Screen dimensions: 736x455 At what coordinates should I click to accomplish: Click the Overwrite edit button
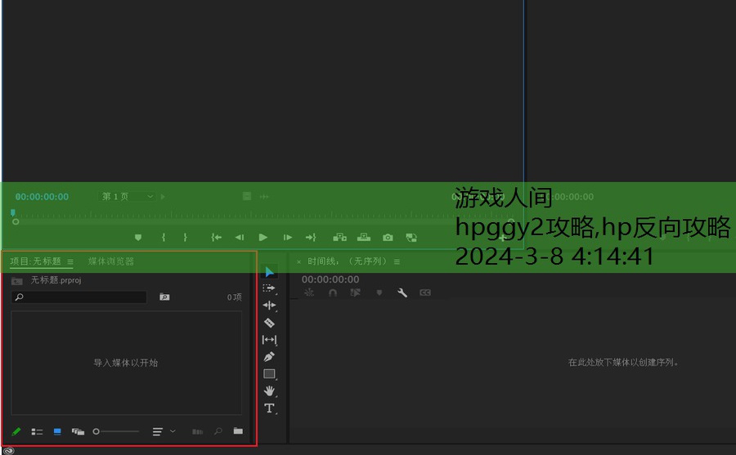(x=364, y=238)
